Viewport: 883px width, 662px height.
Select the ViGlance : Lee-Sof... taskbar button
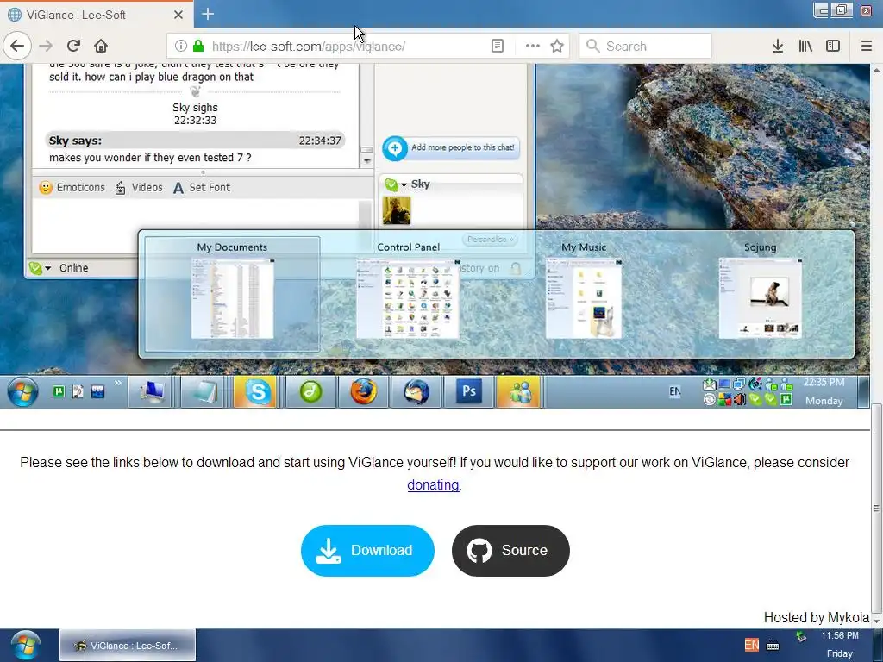coord(128,645)
